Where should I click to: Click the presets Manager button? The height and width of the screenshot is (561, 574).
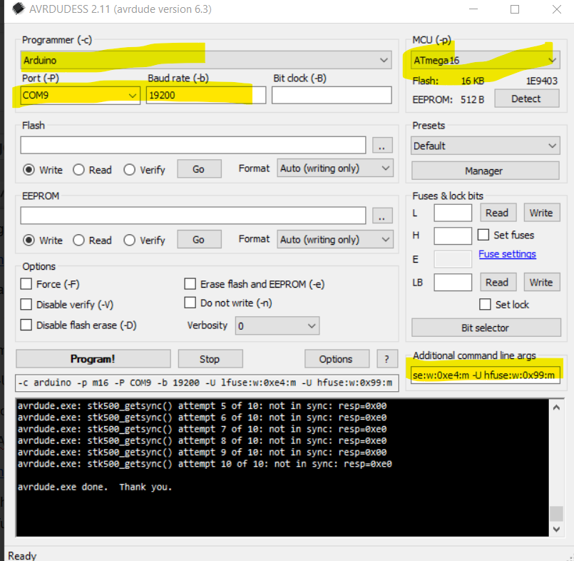click(485, 171)
